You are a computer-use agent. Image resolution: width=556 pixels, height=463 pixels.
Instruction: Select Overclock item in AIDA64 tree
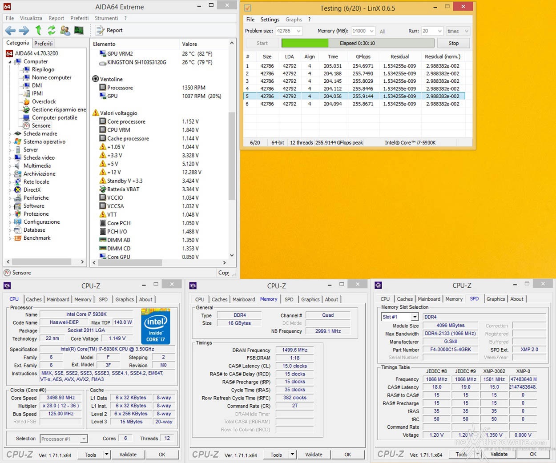[44, 101]
